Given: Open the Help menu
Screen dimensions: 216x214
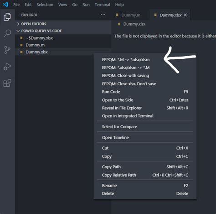Looking at the screenshot, I should (x=119, y=5).
